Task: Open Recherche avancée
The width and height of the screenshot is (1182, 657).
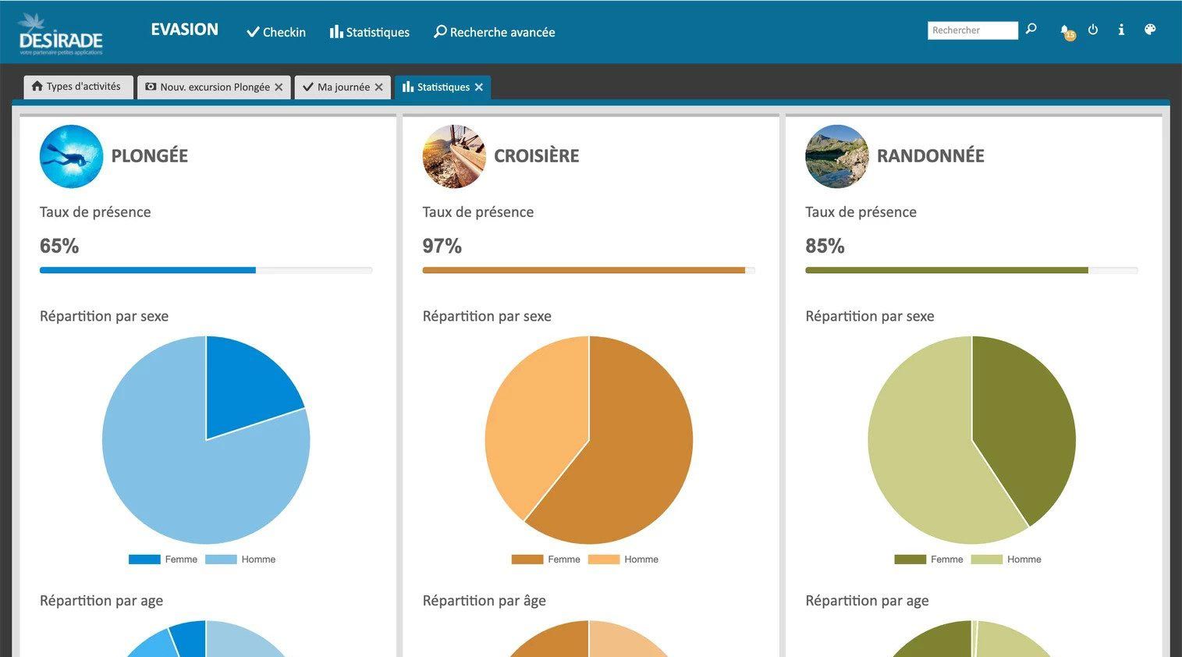Action: (495, 32)
